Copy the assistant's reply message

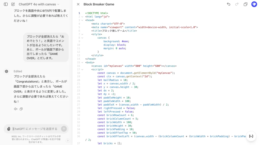(21, 109)
